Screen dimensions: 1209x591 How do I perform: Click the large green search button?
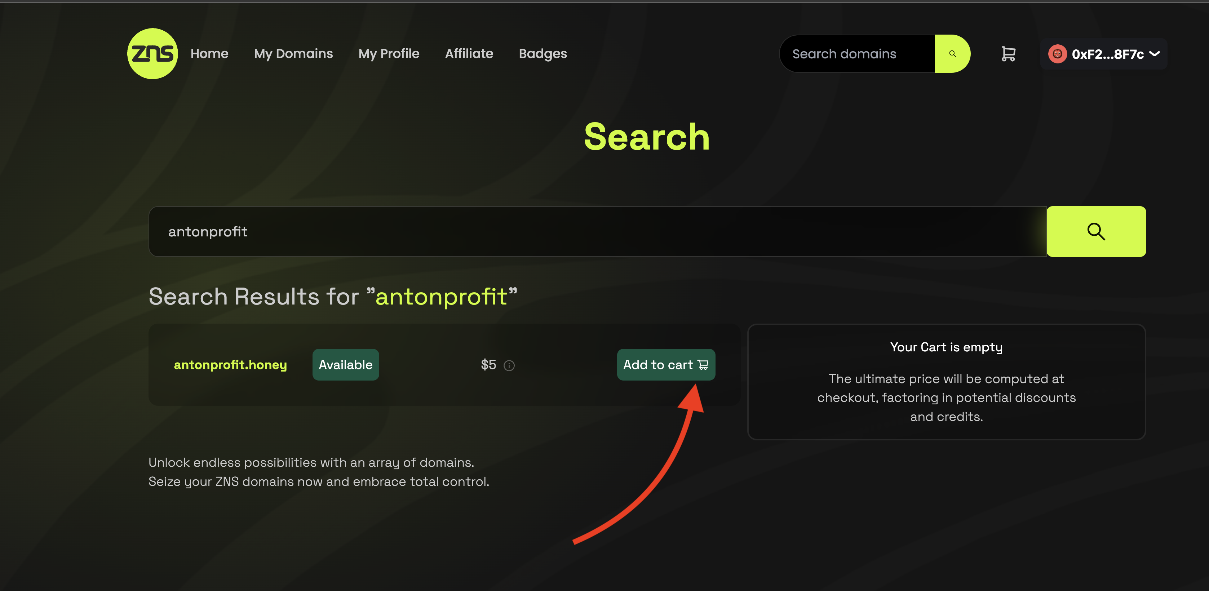(1096, 231)
